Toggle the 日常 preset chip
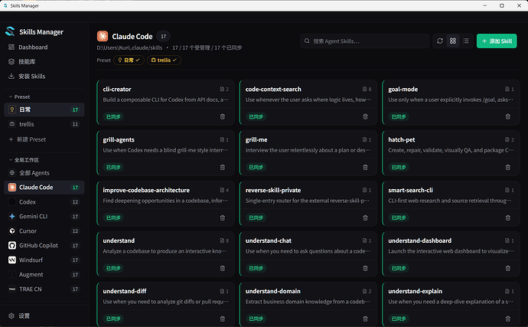 pos(129,60)
